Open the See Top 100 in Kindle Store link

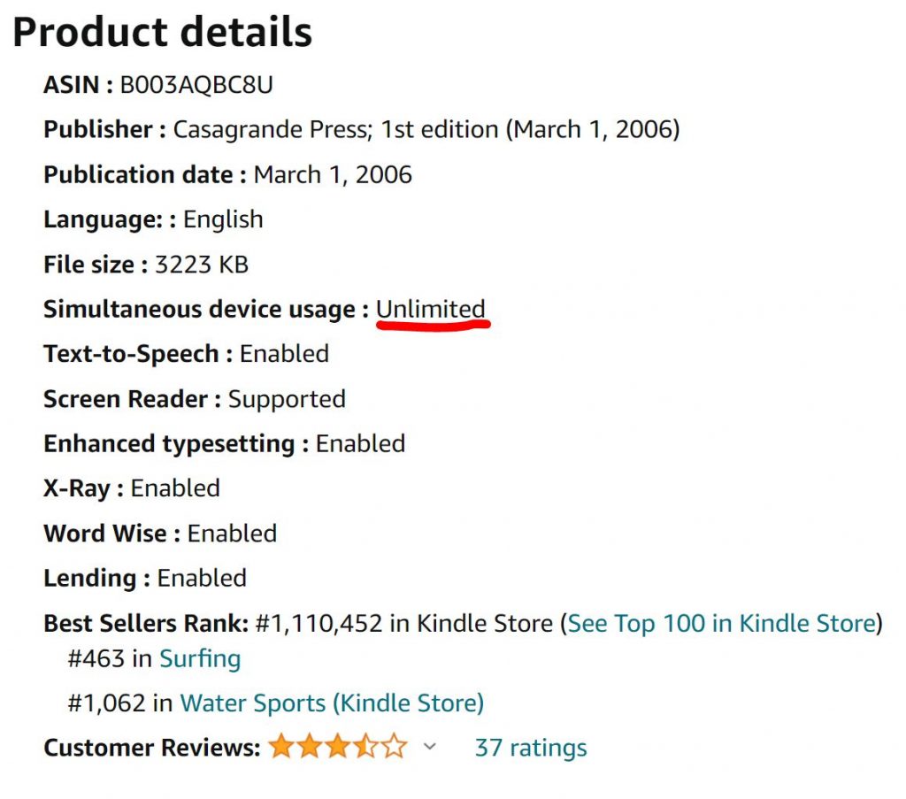(723, 623)
